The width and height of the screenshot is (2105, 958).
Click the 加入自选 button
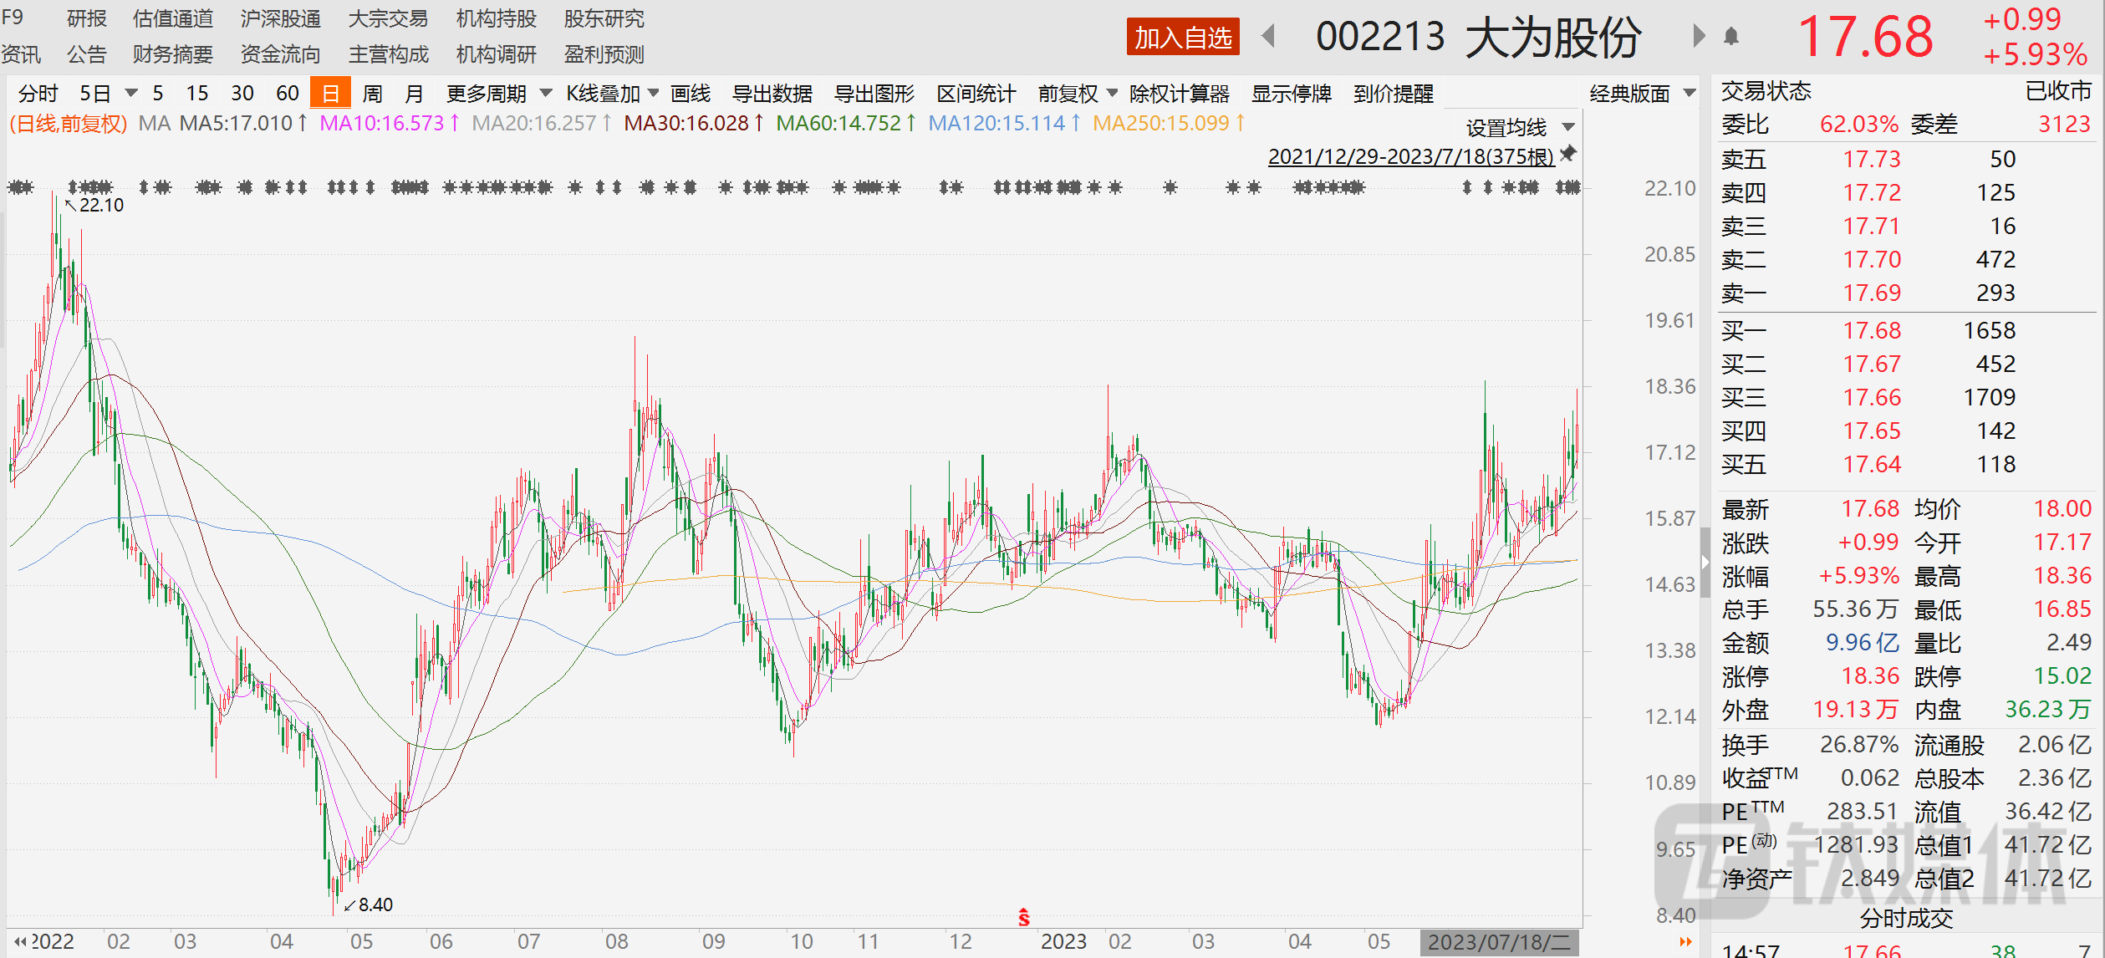click(x=1183, y=38)
